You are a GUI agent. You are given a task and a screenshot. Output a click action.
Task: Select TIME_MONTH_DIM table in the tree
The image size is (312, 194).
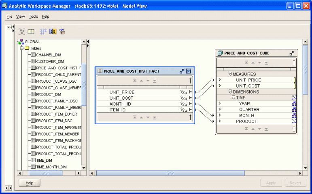tap(51, 167)
